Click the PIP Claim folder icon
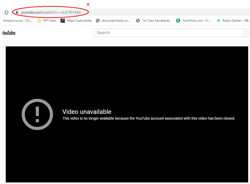Image resolution: width=250 pixels, height=184 pixels. coord(39,21)
